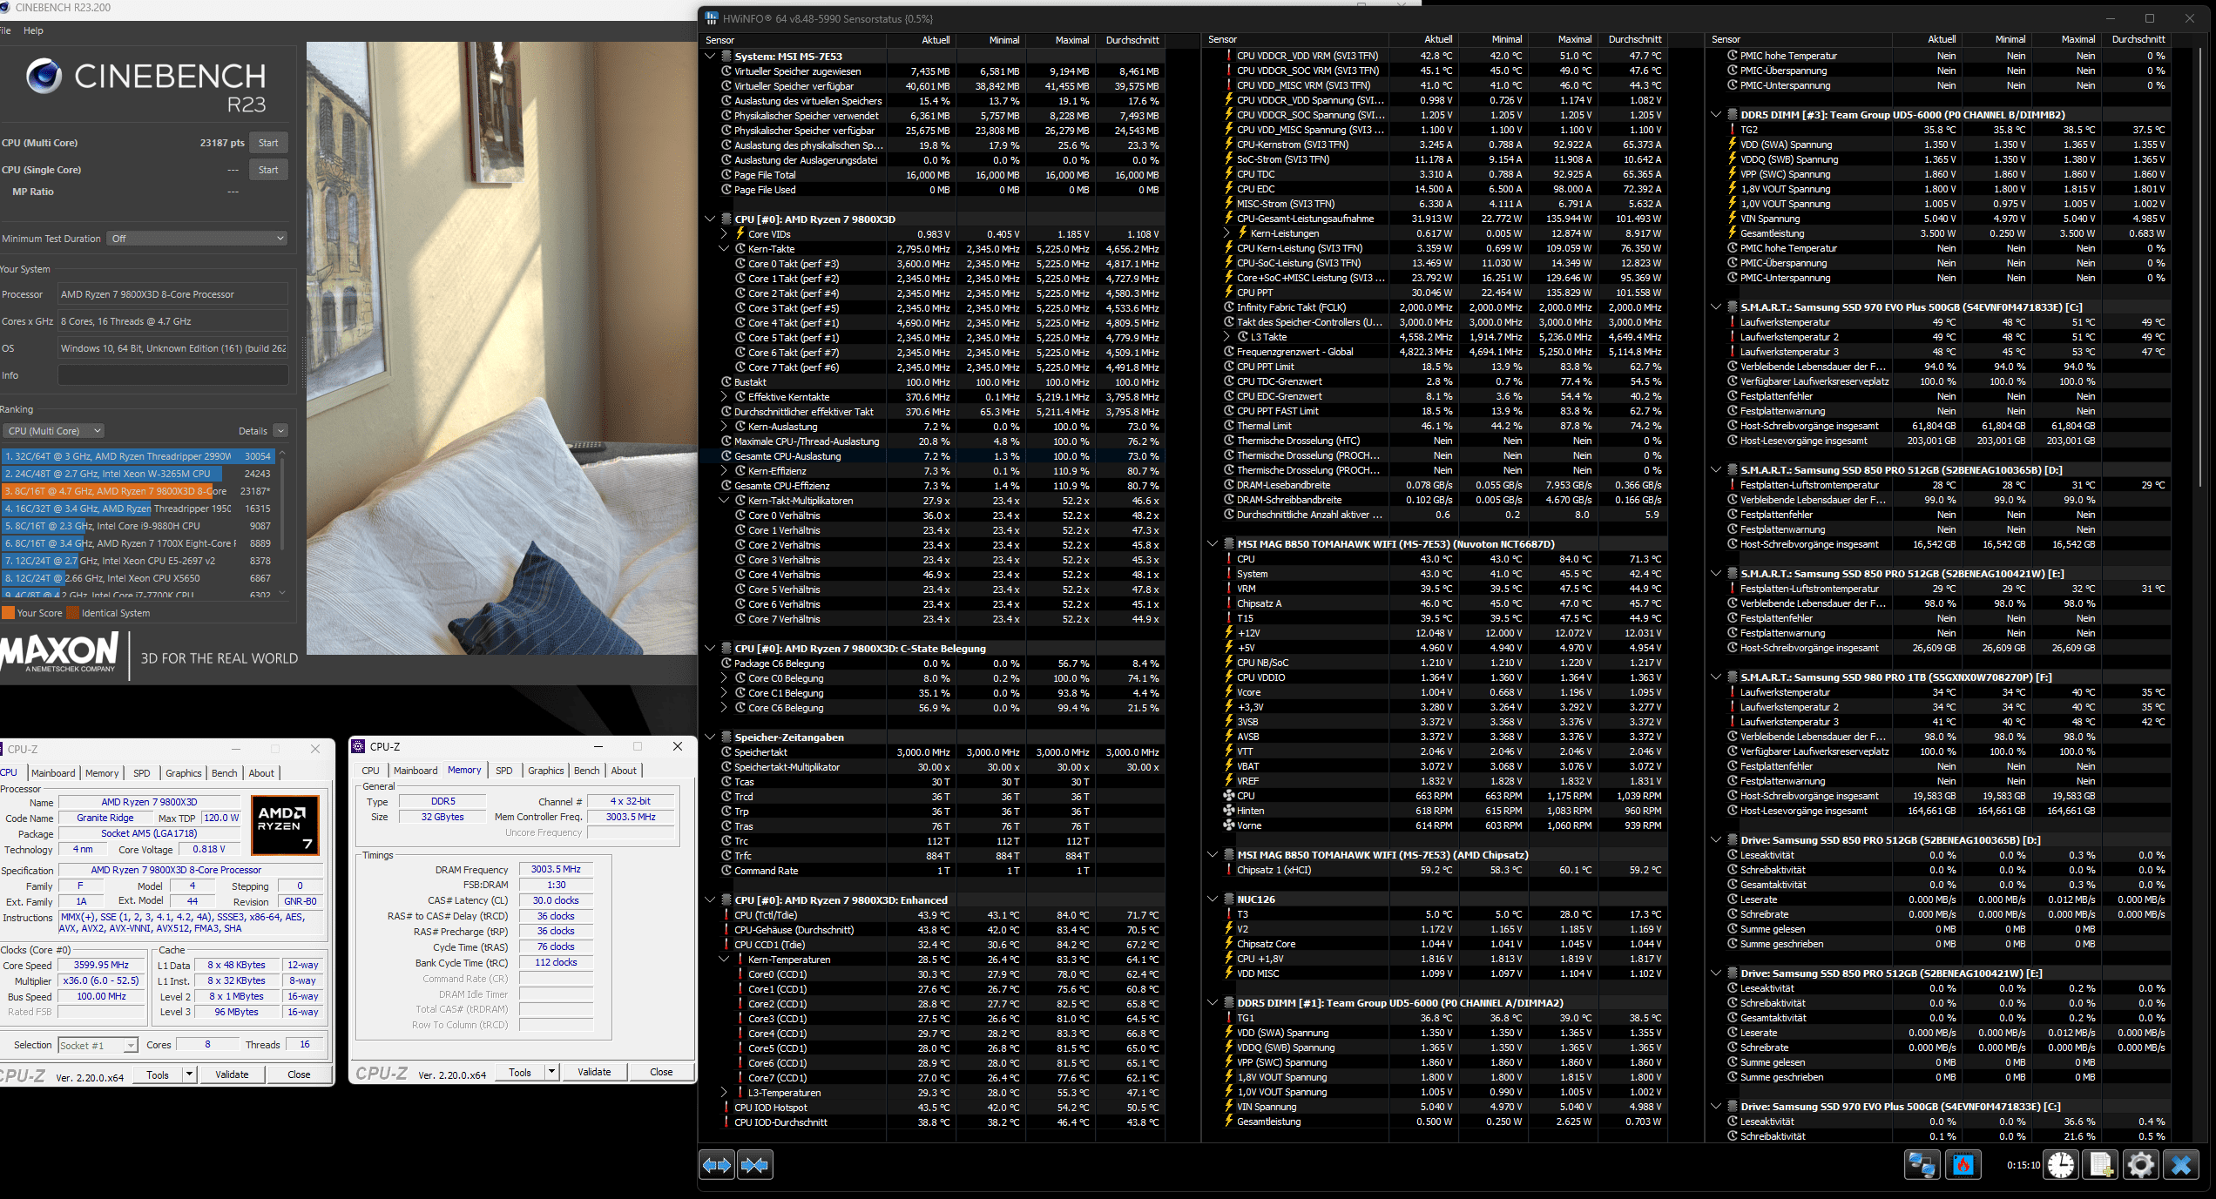Expand the Core VIDs row
Screen dimensions: 2216x1199
coord(724,234)
